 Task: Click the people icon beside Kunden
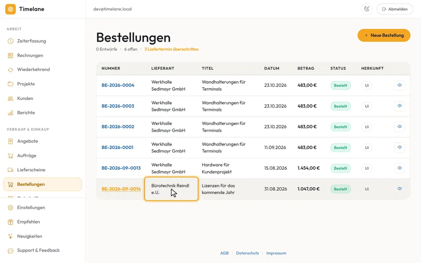(x=11, y=99)
